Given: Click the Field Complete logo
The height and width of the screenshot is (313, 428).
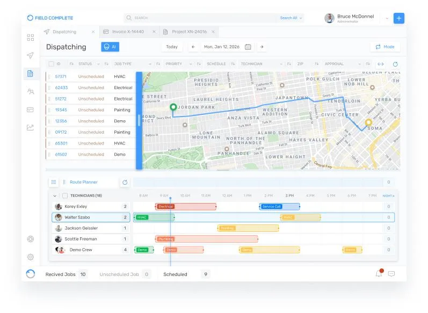Looking at the screenshot, I should (x=50, y=18).
